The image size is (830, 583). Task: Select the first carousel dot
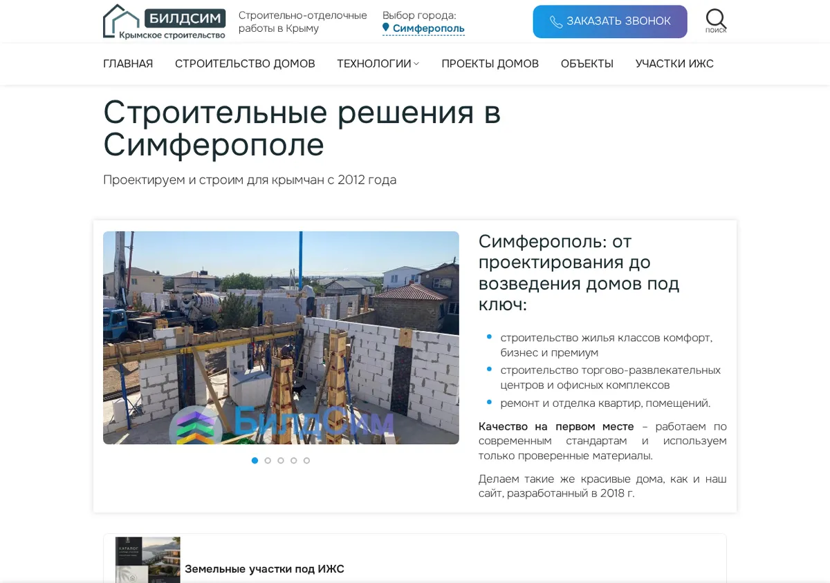[255, 460]
